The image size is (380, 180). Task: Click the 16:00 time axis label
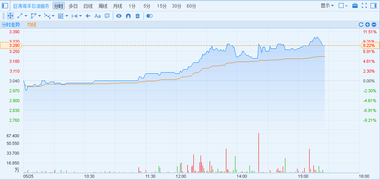(x=364, y=176)
